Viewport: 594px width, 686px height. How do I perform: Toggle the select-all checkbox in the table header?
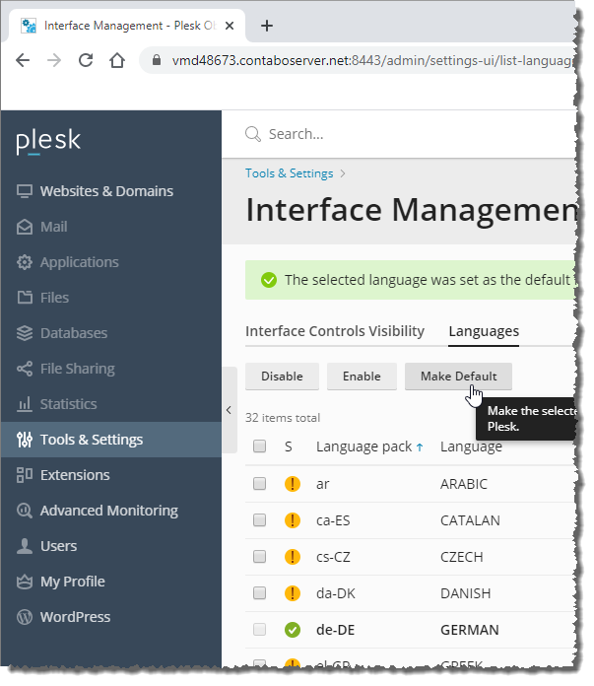(x=259, y=446)
